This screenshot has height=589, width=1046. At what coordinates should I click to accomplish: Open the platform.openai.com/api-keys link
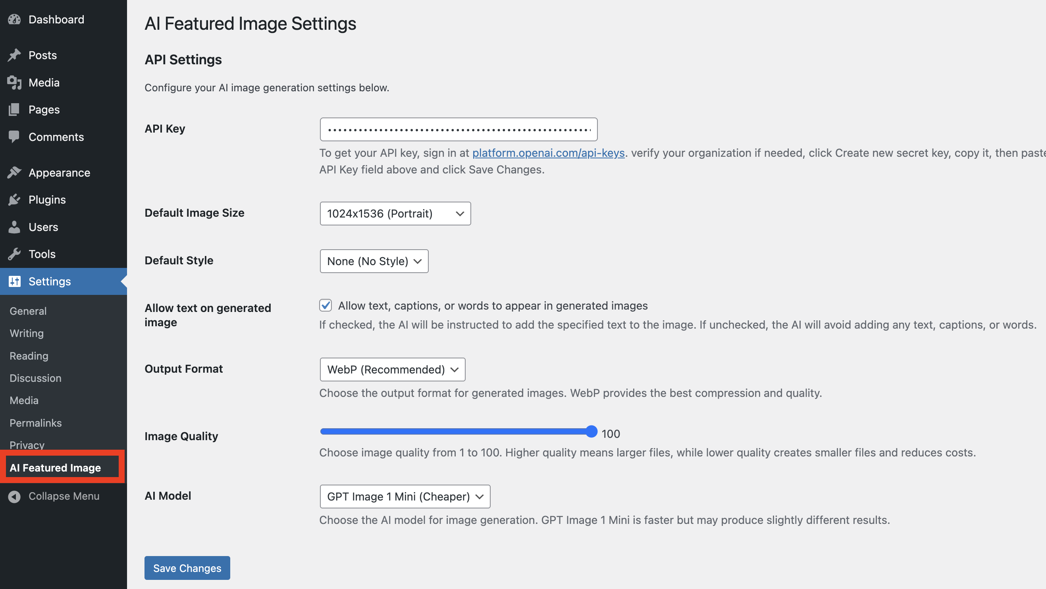[548, 153]
